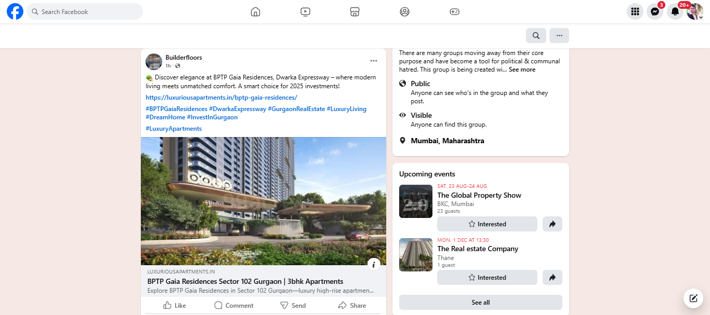This screenshot has width=710, height=315.
Task: Open the account profile picture menu
Action: pos(695,11)
